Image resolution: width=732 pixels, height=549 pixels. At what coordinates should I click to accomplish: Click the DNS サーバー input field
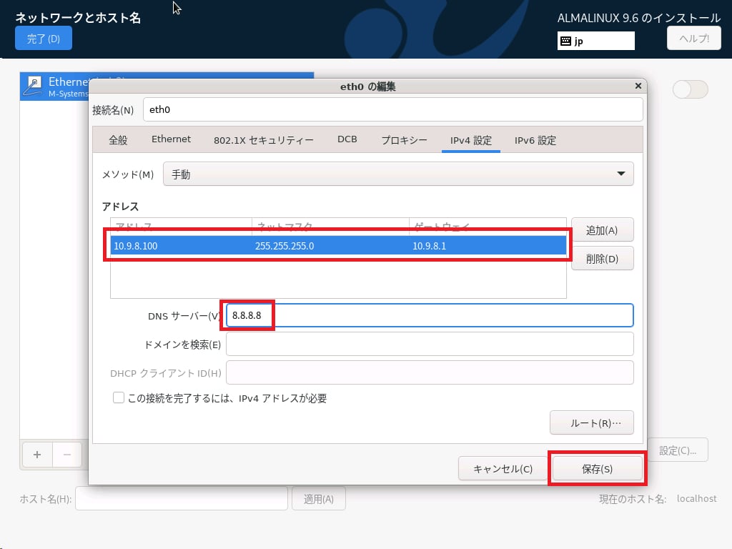(x=429, y=315)
